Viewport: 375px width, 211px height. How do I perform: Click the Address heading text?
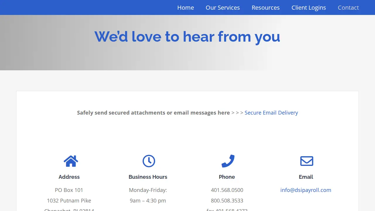click(x=69, y=177)
